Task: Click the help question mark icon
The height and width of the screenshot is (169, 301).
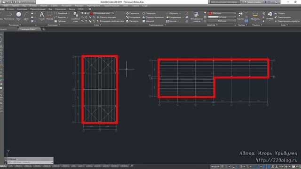Action: (277, 2)
